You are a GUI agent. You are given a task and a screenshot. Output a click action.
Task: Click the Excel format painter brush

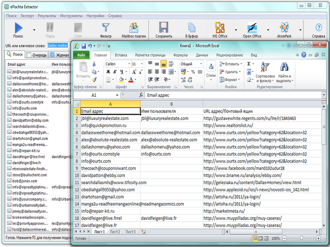94,80
